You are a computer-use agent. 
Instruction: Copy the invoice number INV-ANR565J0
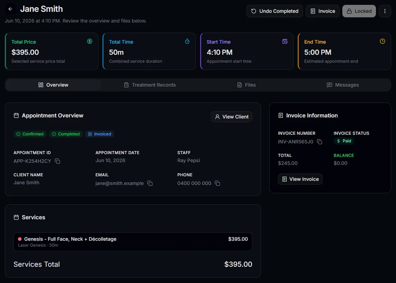pyautogui.click(x=319, y=142)
